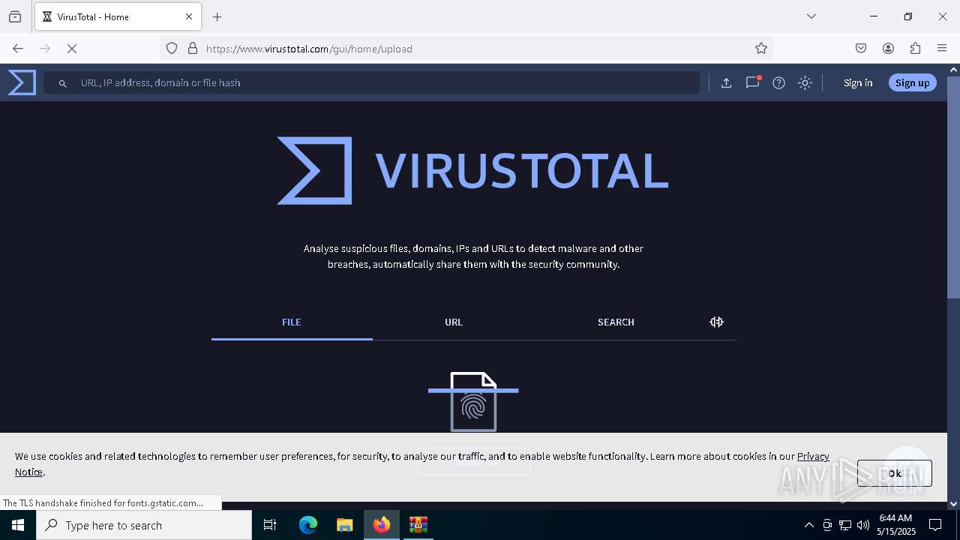Viewport: 960px width, 540px height.
Task: Open the Action Center notifications icon
Action: point(935,525)
